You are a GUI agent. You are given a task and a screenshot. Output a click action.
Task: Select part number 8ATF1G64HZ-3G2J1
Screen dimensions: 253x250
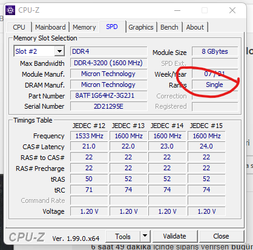(x=109, y=95)
